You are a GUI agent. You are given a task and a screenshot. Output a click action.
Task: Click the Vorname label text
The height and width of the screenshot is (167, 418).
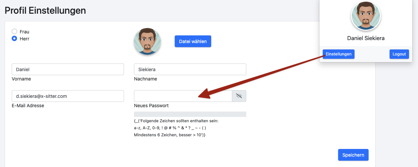click(x=21, y=79)
